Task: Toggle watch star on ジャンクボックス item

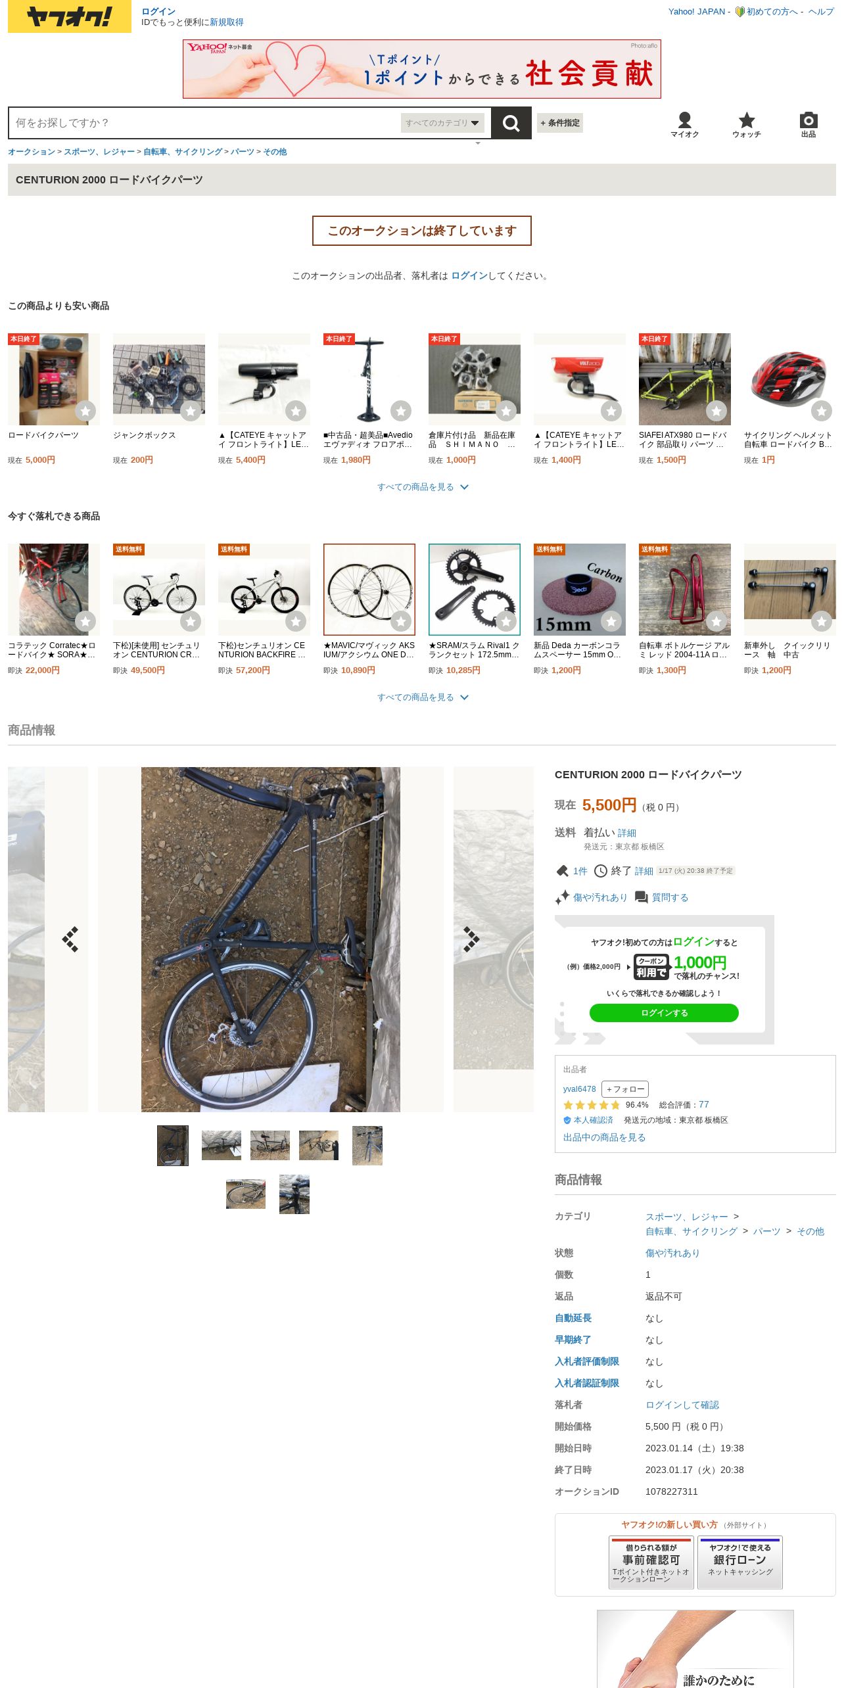Action: click(x=191, y=411)
